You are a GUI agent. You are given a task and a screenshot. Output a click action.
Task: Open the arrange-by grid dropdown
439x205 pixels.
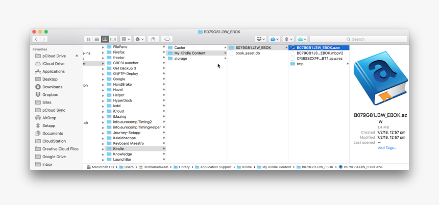[x=127, y=39]
